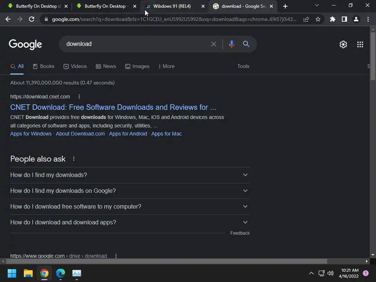Click the scroll down arrow
376x282 pixels.
[373, 255]
